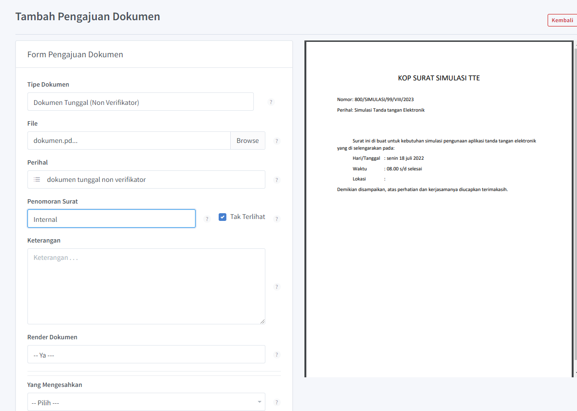Click the list icon inside the Perihal field
Screen dimensions: 577x411
pyautogui.click(x=37, y=180)
